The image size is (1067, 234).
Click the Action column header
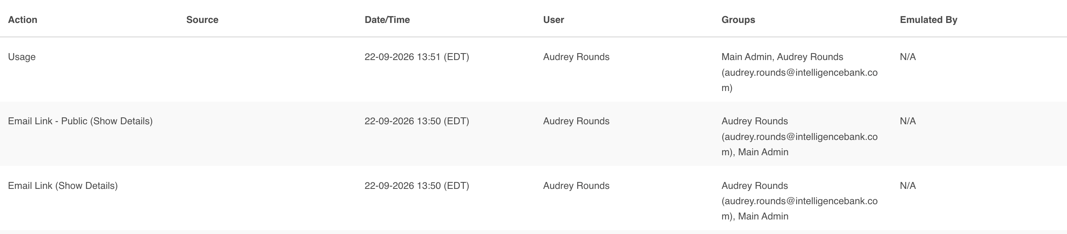(x=22, y=20)
